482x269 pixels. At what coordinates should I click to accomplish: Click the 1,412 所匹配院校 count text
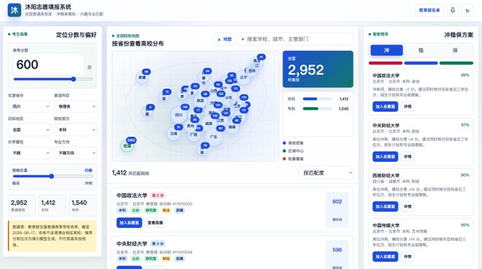(x=131, y=172)
